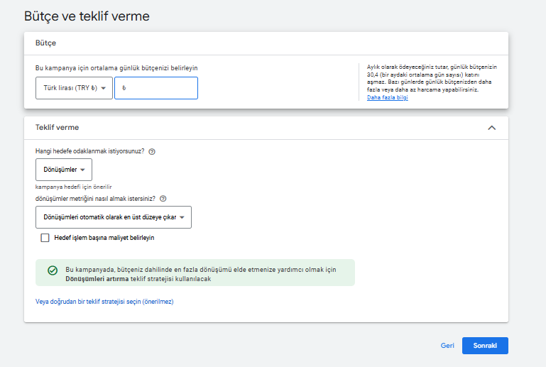Click the Teklif verme section title

[57, 128]
